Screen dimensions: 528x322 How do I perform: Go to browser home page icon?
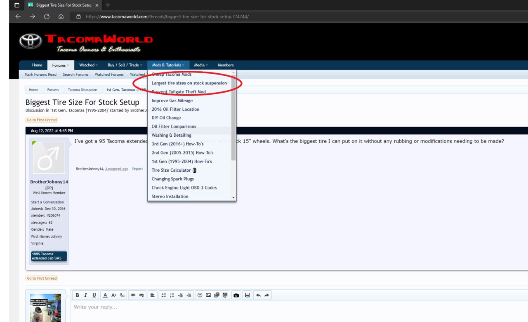pos(61,16)
